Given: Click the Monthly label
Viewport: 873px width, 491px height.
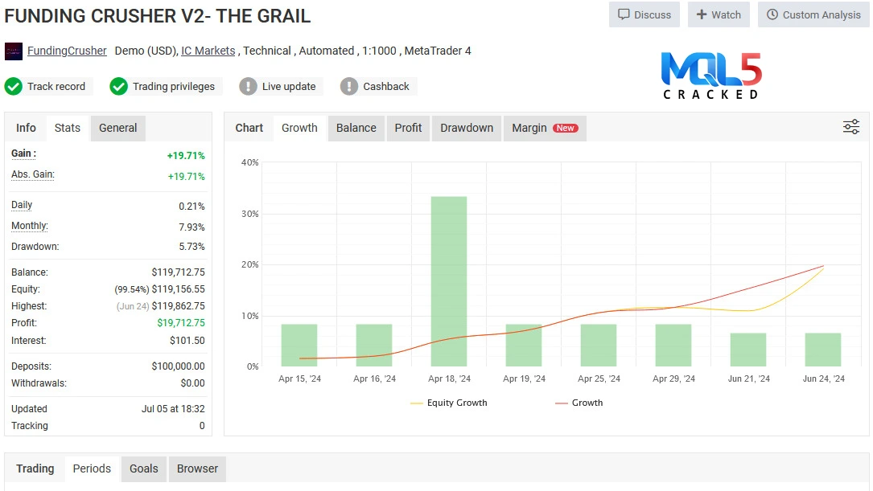Looking at the screenshot, I should pyautogui.click(x=30, y=226).
